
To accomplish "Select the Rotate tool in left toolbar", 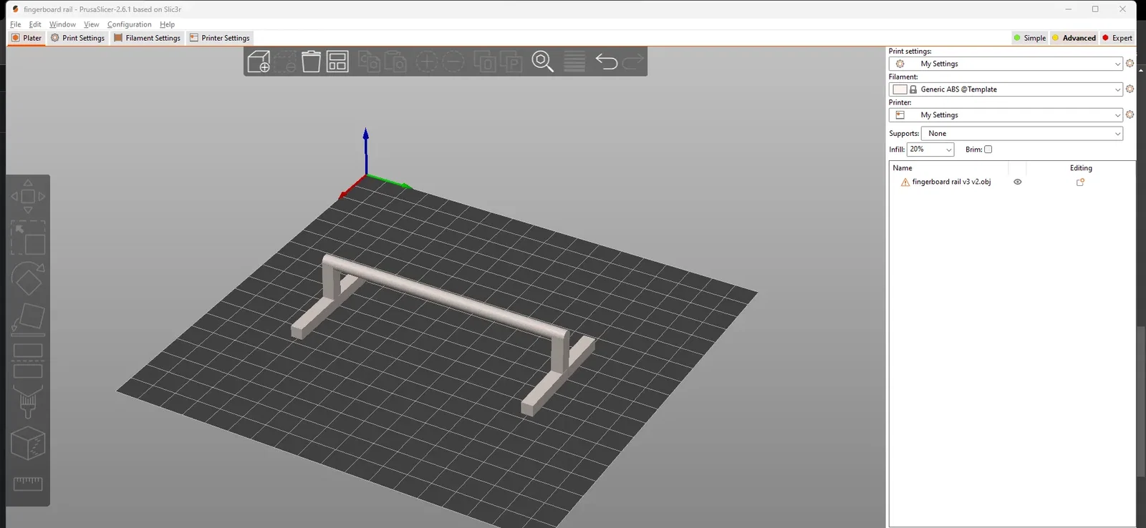I will click(x=28, y=280).
